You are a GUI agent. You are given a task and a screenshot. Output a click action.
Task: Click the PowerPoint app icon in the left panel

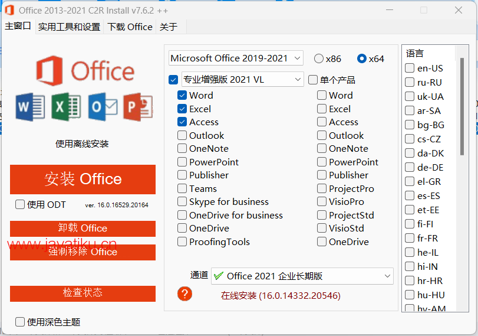pyautogui.click(x=138, y=107)
